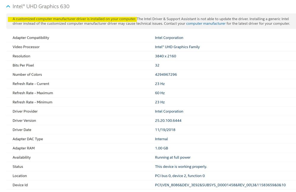Select the Bits Per Pixel value 32

[157, 65]
